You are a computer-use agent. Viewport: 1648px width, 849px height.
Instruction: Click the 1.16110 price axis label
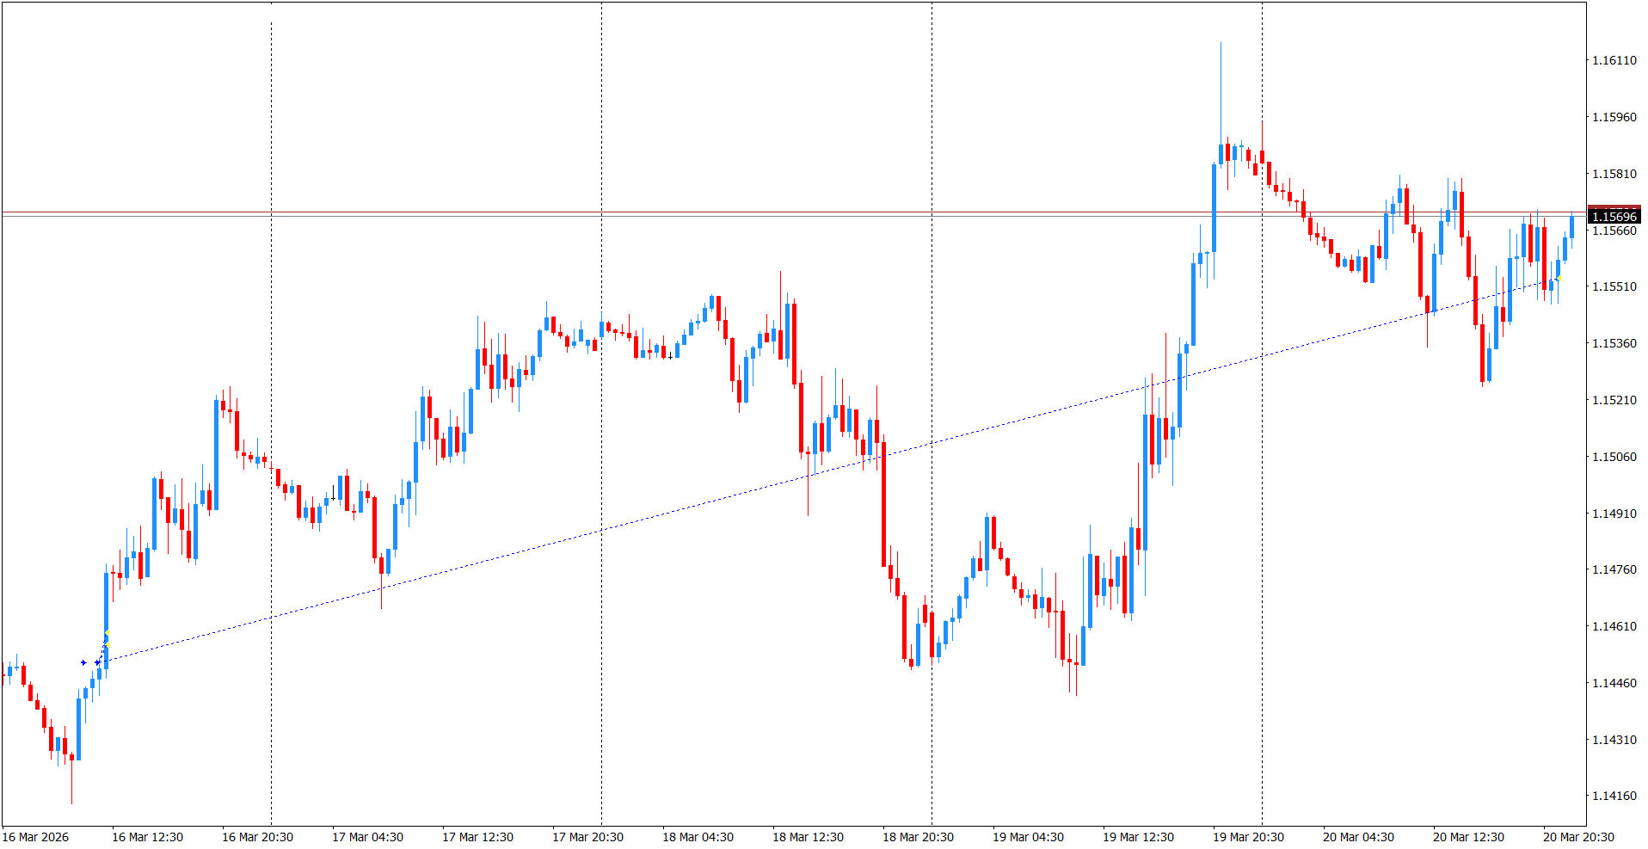(x=1614, y=60)
